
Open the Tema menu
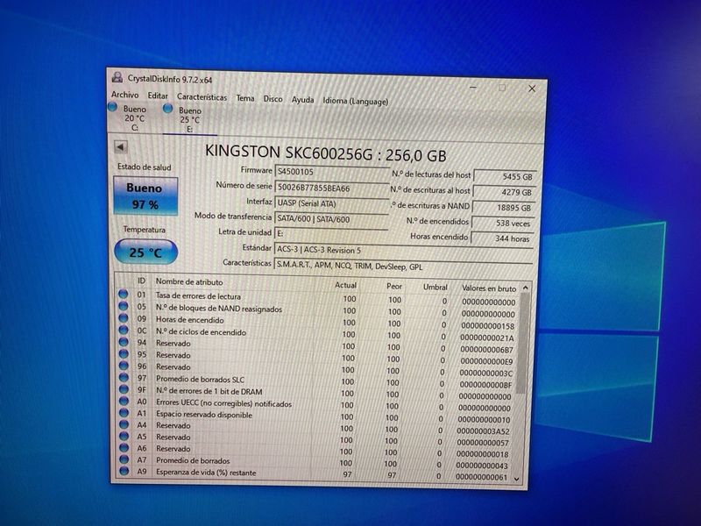click(x=245, y=98)
